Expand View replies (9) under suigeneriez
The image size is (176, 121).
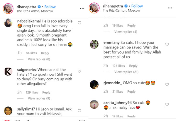(39, 98)
